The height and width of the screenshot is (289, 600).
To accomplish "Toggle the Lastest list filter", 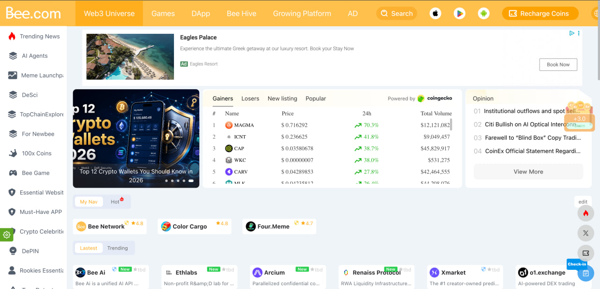I will 89,248.
